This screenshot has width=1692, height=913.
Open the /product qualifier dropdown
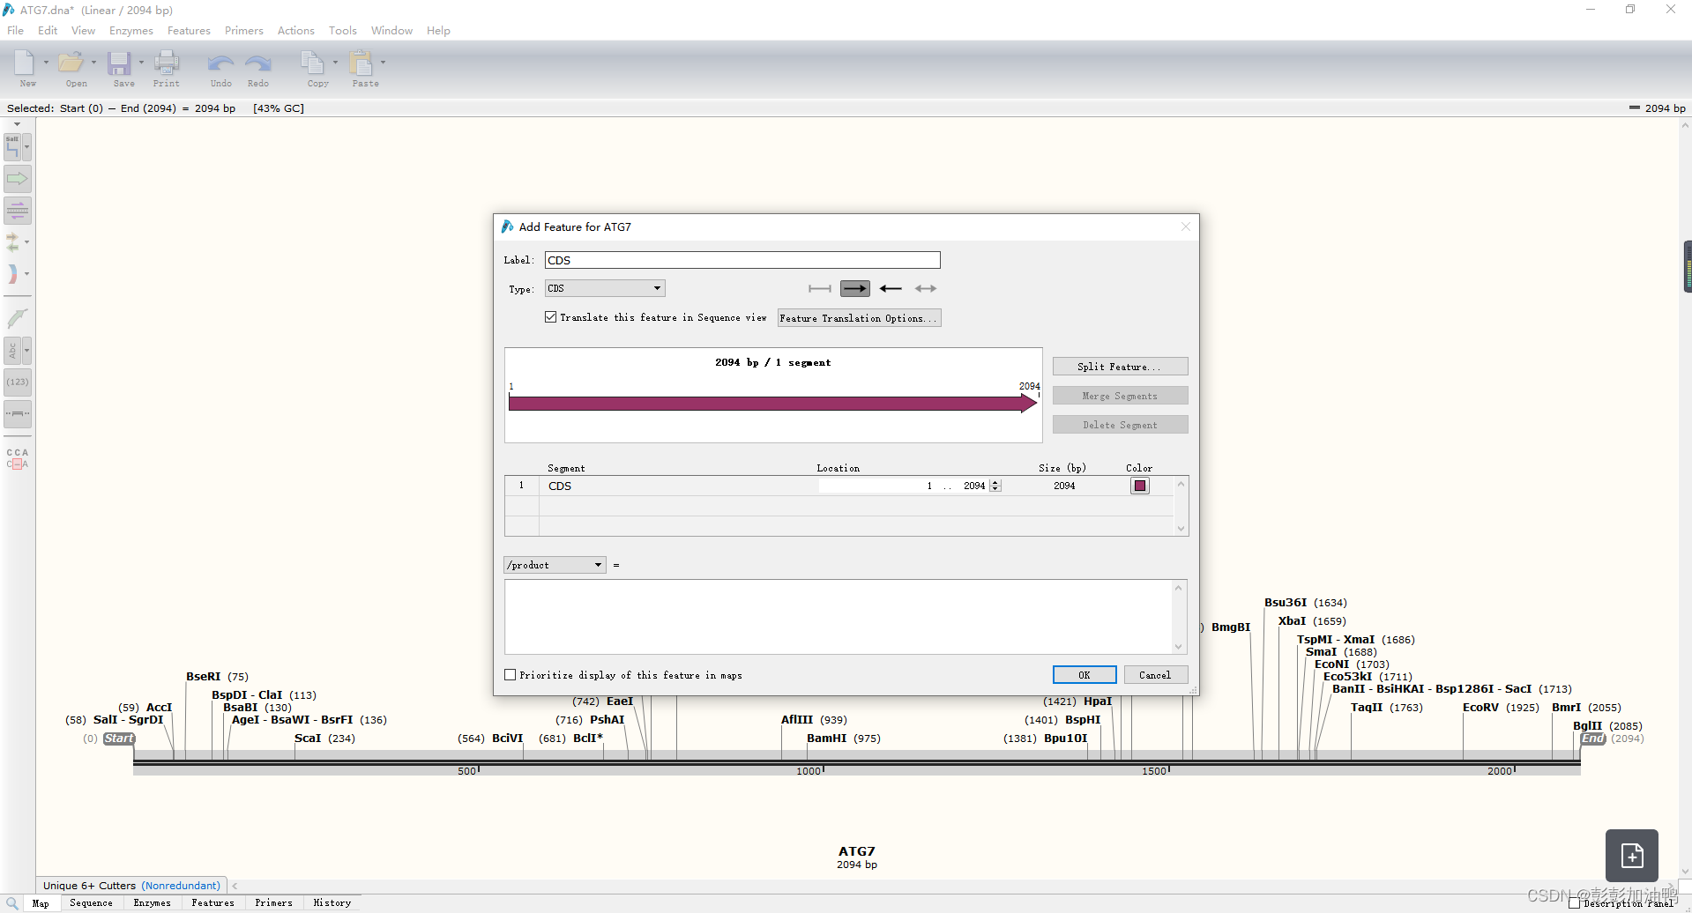click(555, 565)
